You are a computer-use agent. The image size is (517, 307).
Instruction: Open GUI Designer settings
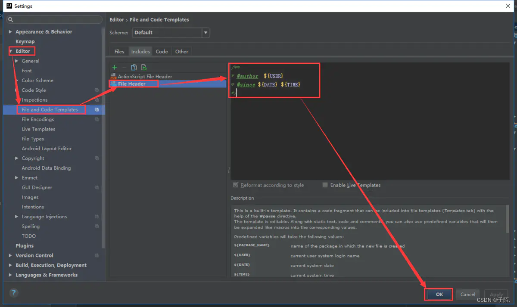point(37,188)
